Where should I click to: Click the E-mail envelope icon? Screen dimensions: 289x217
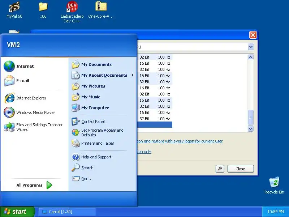coord(9,81)
